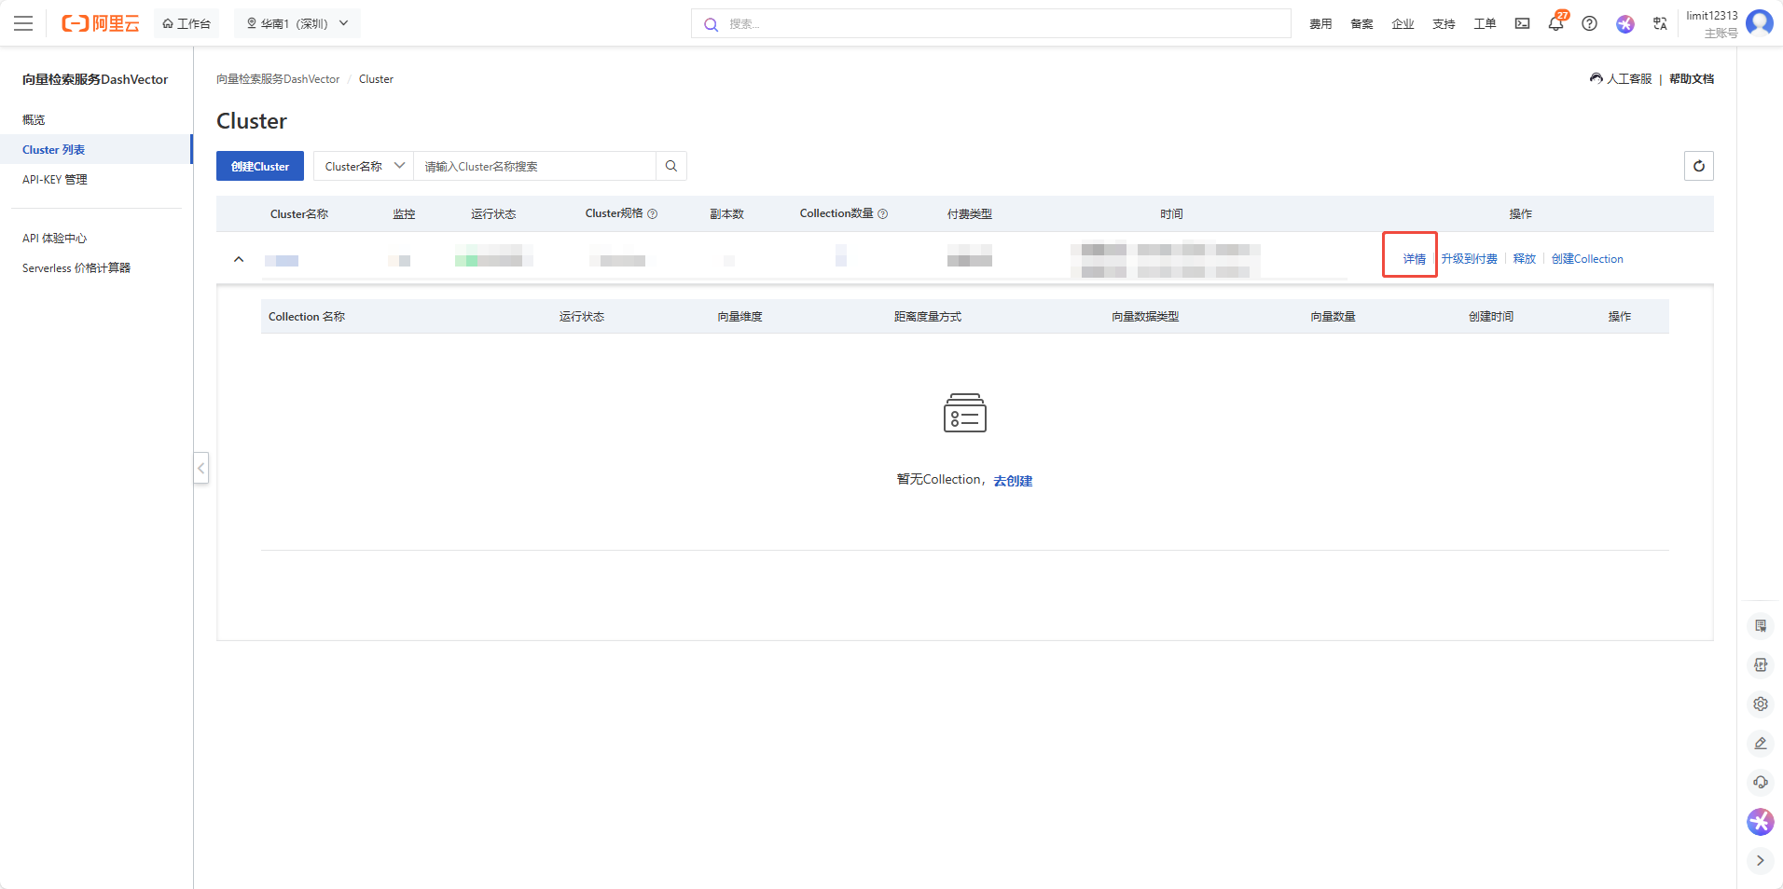Expand the 华南1 (深圳) region dropdown
Image resolution: width=1783 pixels, height=889 pixels.
(297, 23)
